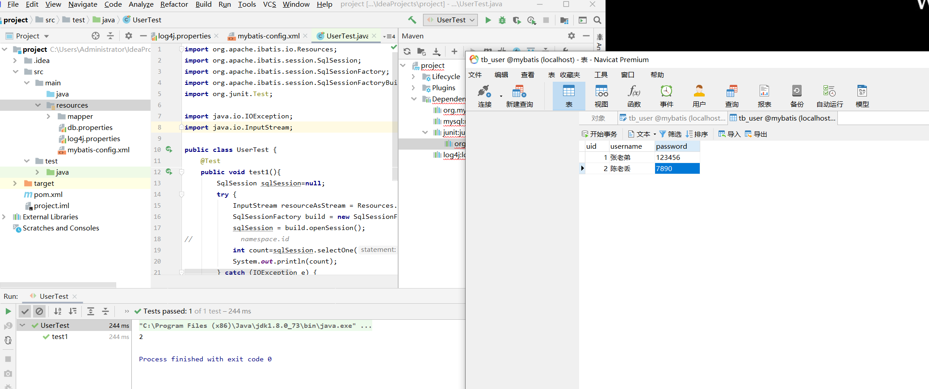The width and height of the screenshot is (929, 389).
Task: Click the stop run square icon in toolbar
Action: [x=546, y=20]
